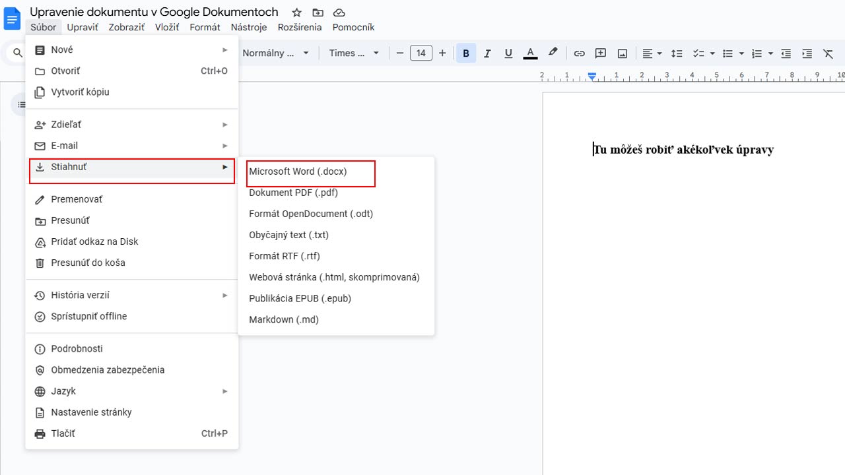This screenshot has height=475, width=845.
Task: Click the checklist icon
Action: pyautogui.click(x=697, y=53)
